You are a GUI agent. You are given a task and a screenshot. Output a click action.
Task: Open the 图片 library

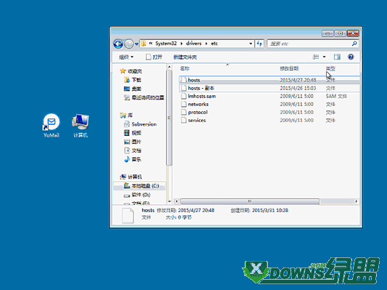133,142
